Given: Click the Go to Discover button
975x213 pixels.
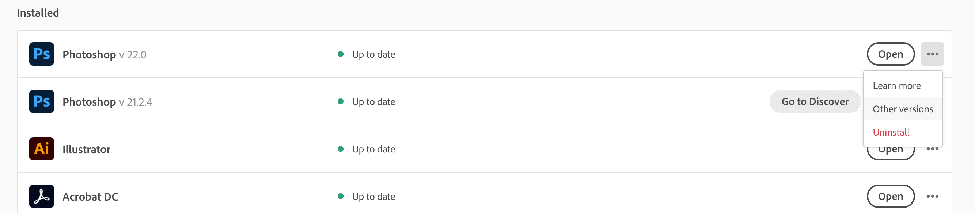Looking at the screenshot, I should (815, 102).
